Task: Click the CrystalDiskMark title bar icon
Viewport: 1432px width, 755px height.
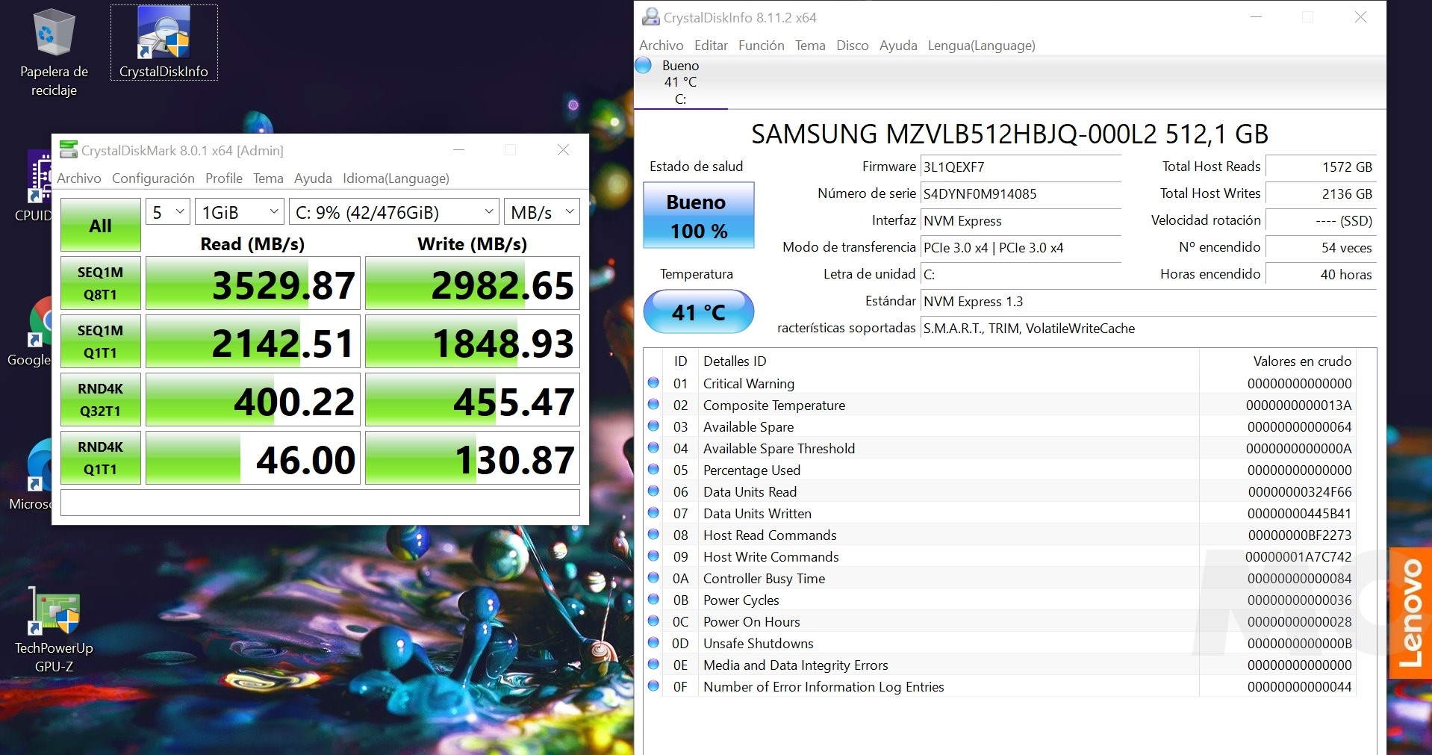Action: pos(69,150)
